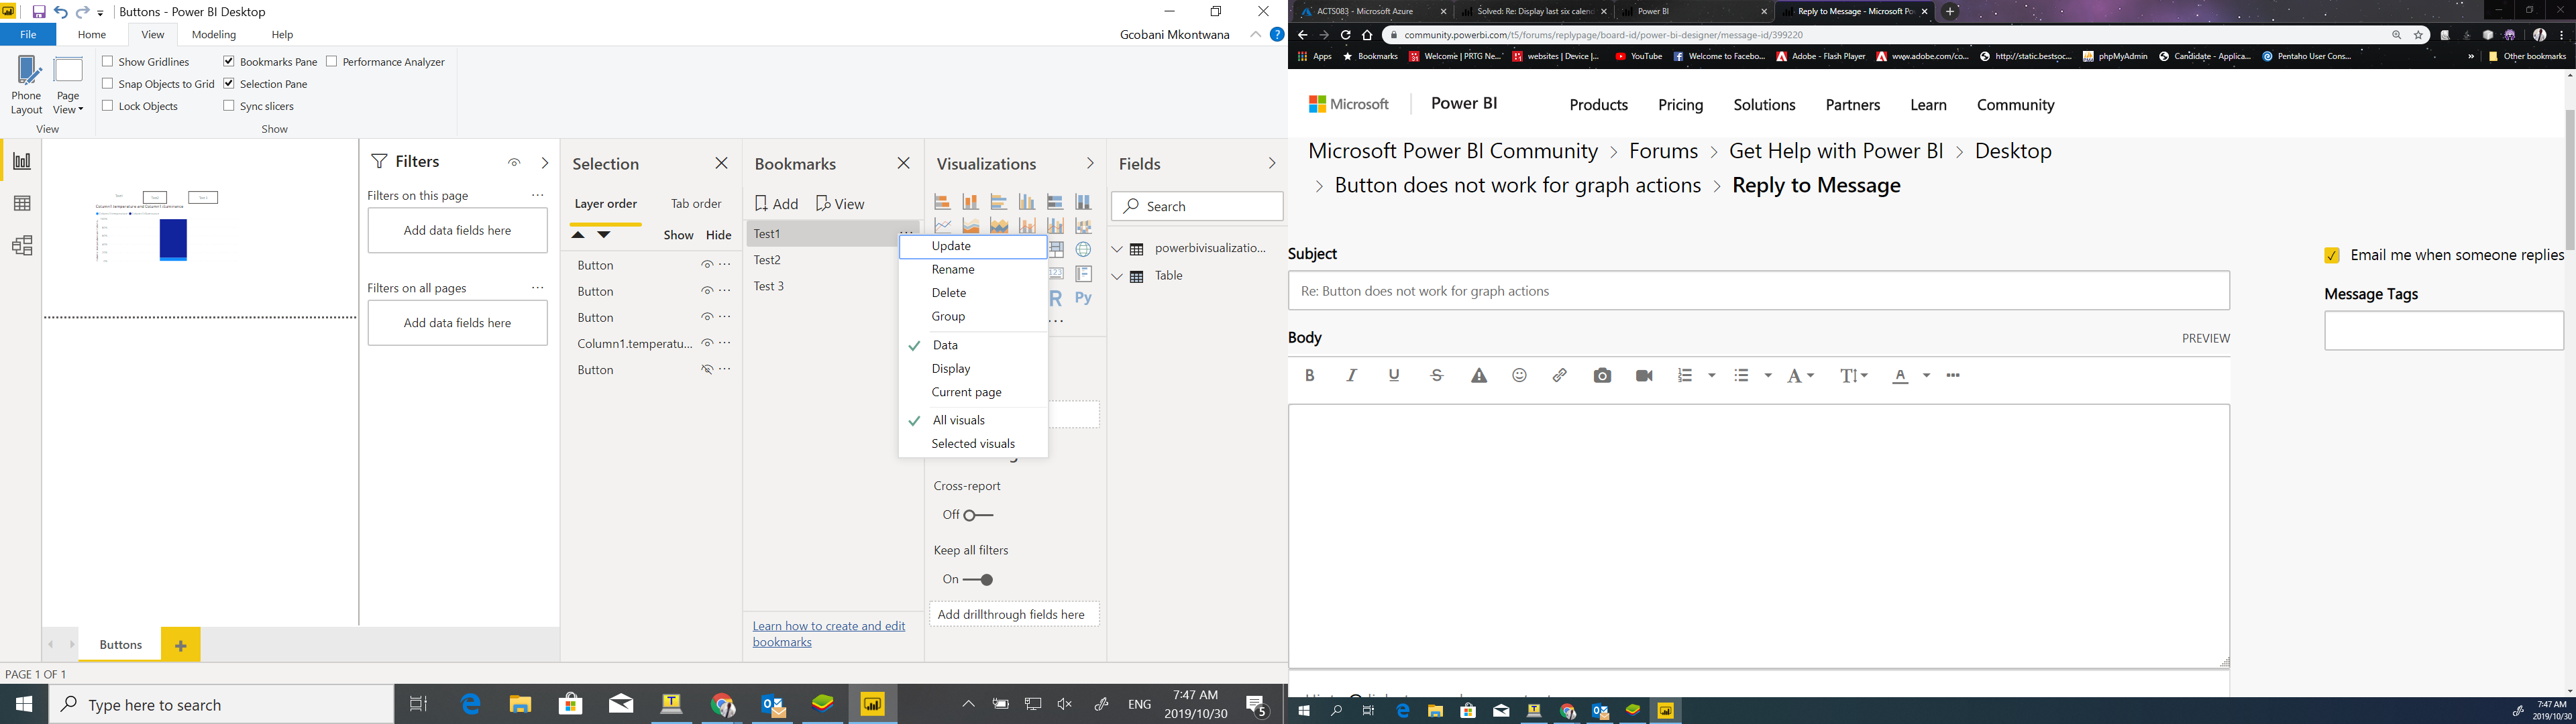Collapse the Visualizations pane chevron

pyautogui.click(x=1090, y=163)
